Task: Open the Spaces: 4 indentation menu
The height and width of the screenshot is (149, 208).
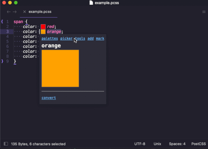Action: pyautogui.click(x=177, y=144)
